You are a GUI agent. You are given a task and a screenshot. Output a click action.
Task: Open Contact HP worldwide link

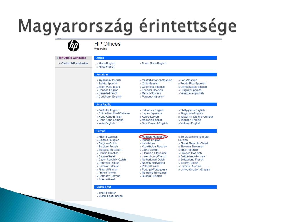75,63
